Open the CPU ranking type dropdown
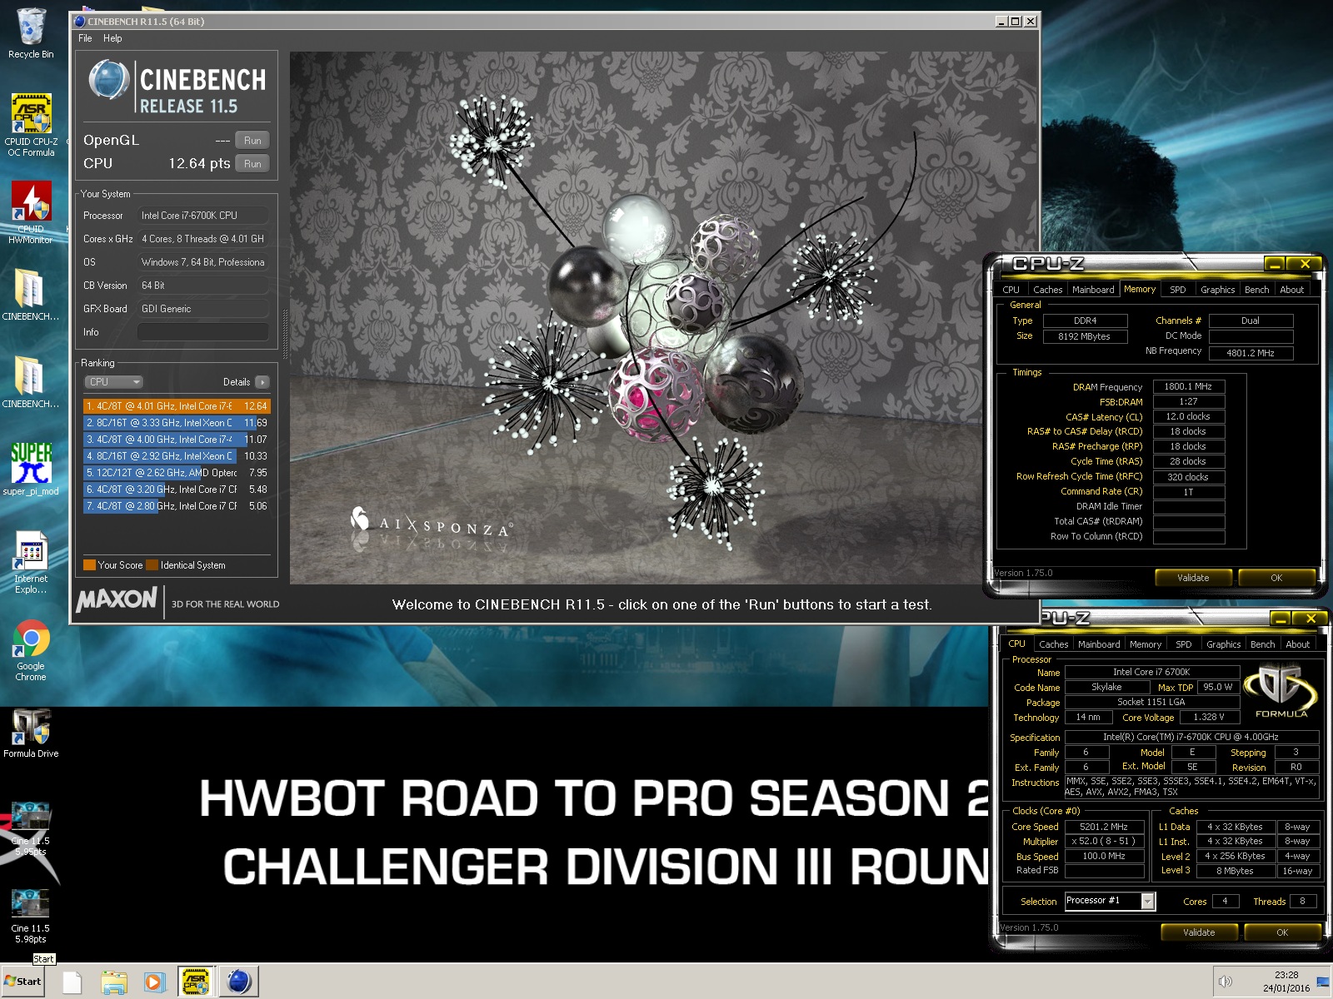This screenshot has height=999, width=1333. click(114, 382)
